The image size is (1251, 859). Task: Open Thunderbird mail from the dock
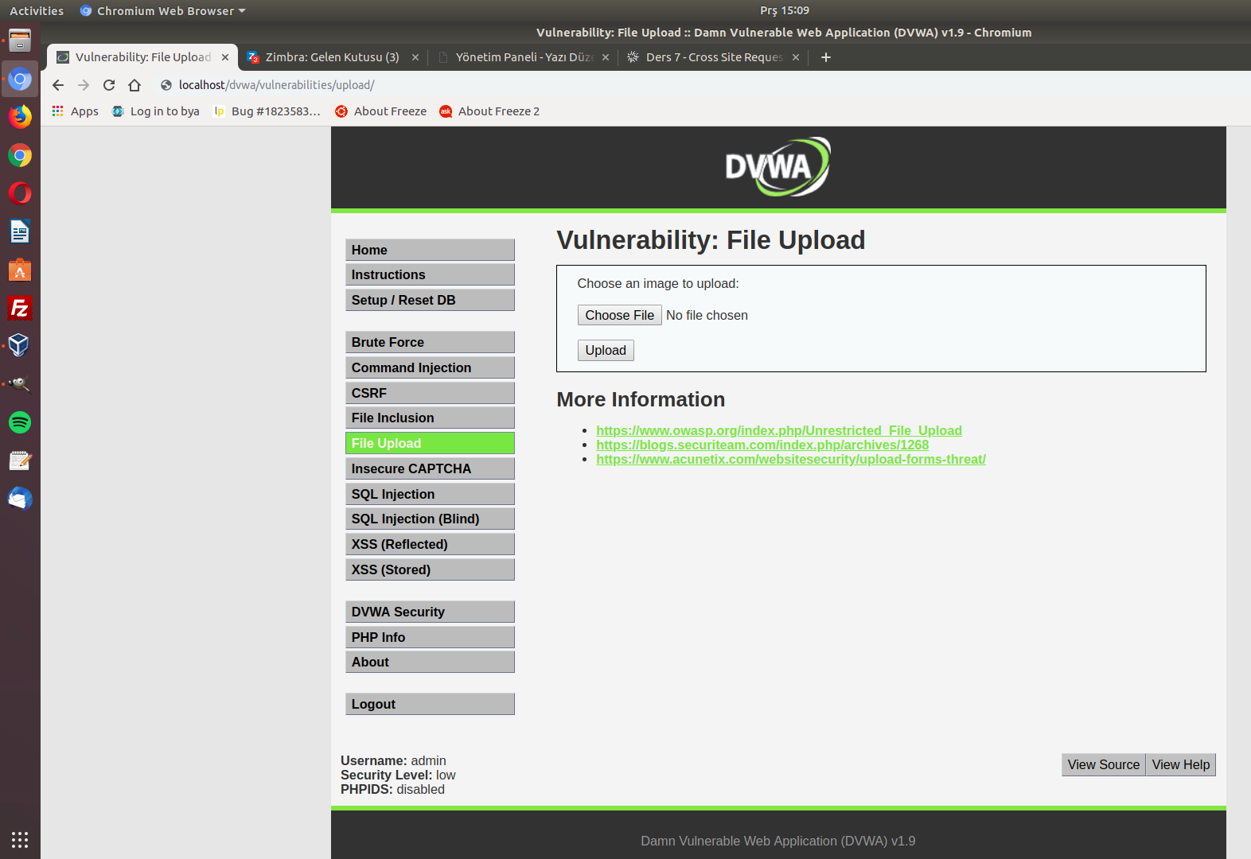tap(20, 499)
